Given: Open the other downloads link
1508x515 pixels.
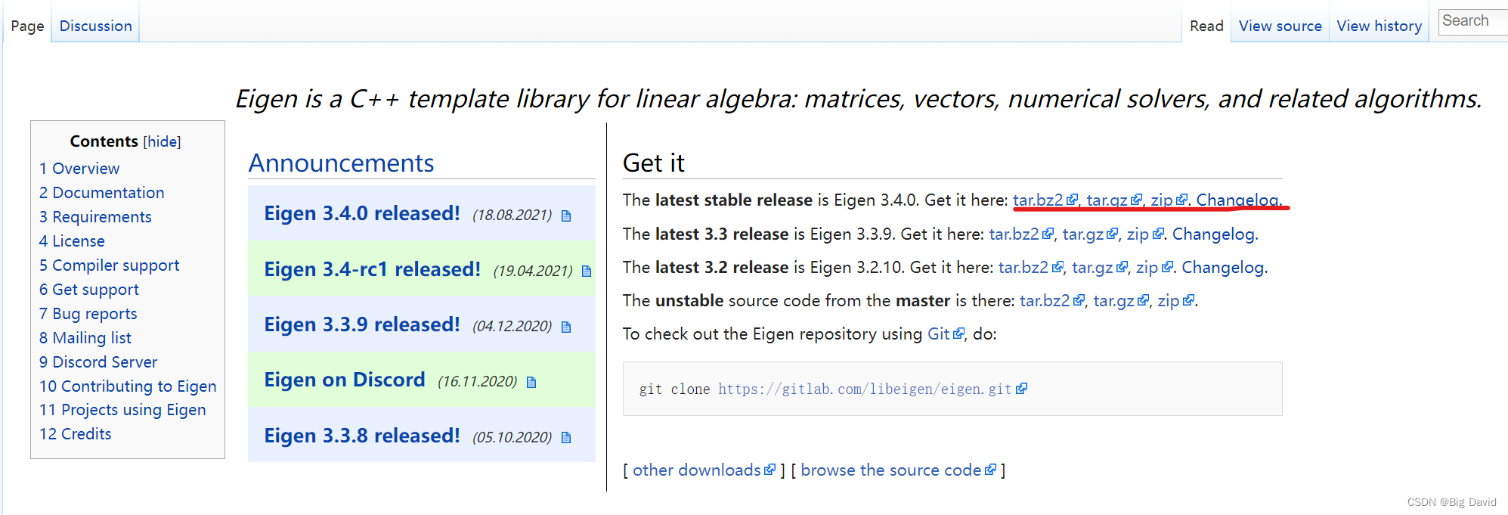Looking at the screenshot, I should coord(704,470).
